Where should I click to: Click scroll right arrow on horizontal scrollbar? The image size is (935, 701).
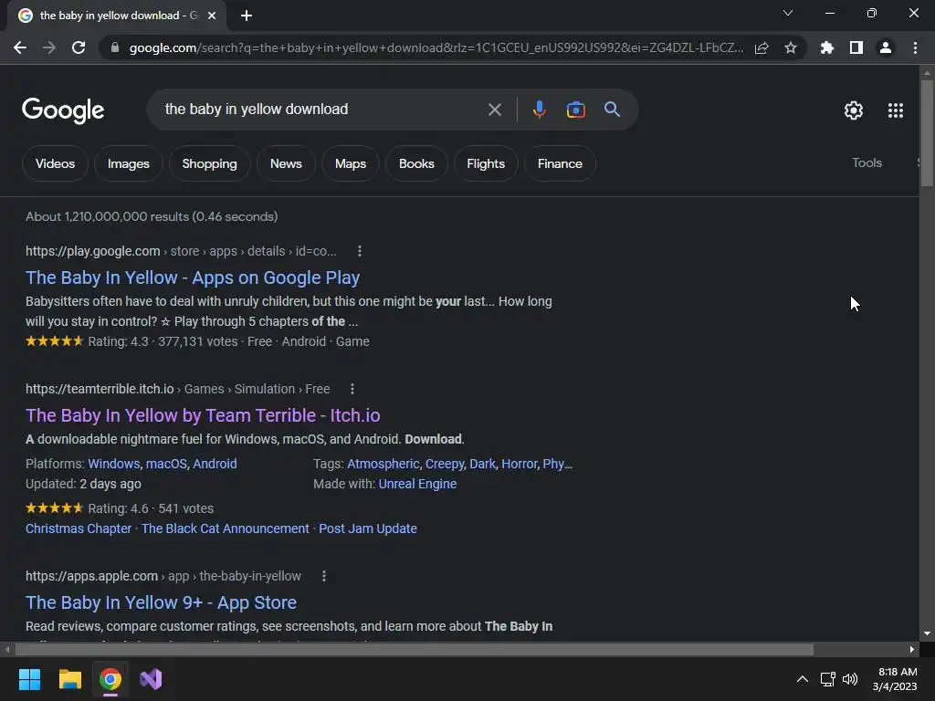point(912,649)
